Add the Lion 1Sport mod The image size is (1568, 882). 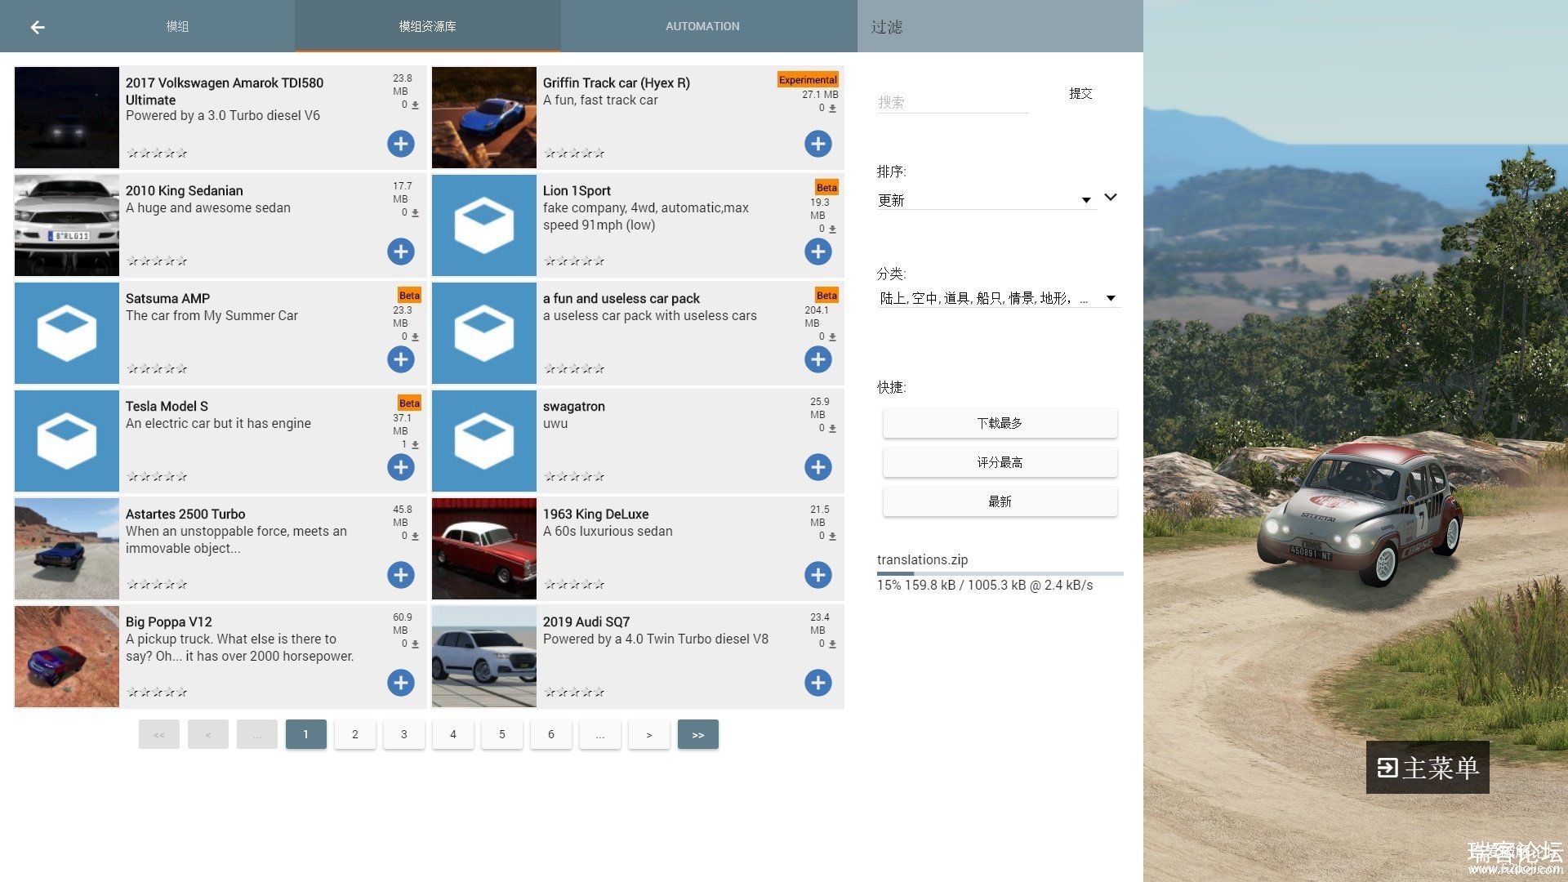817,252
